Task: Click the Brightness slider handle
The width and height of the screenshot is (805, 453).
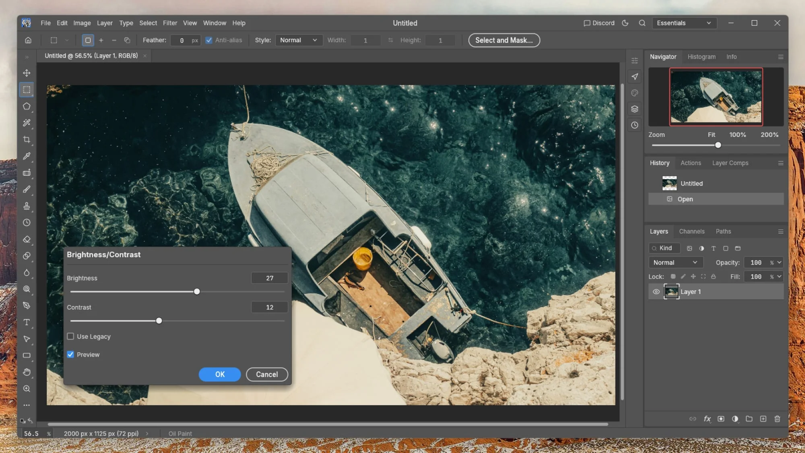Action: click(x=197, y=292)
